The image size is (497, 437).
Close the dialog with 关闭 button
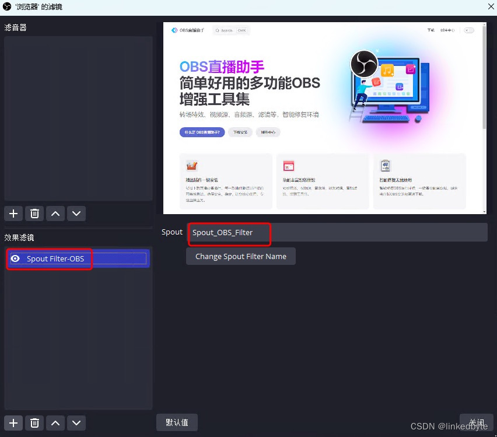coord(477,422)
